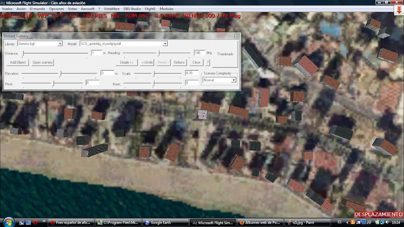Click the Opera quick launch icon

tap(35, 222)
